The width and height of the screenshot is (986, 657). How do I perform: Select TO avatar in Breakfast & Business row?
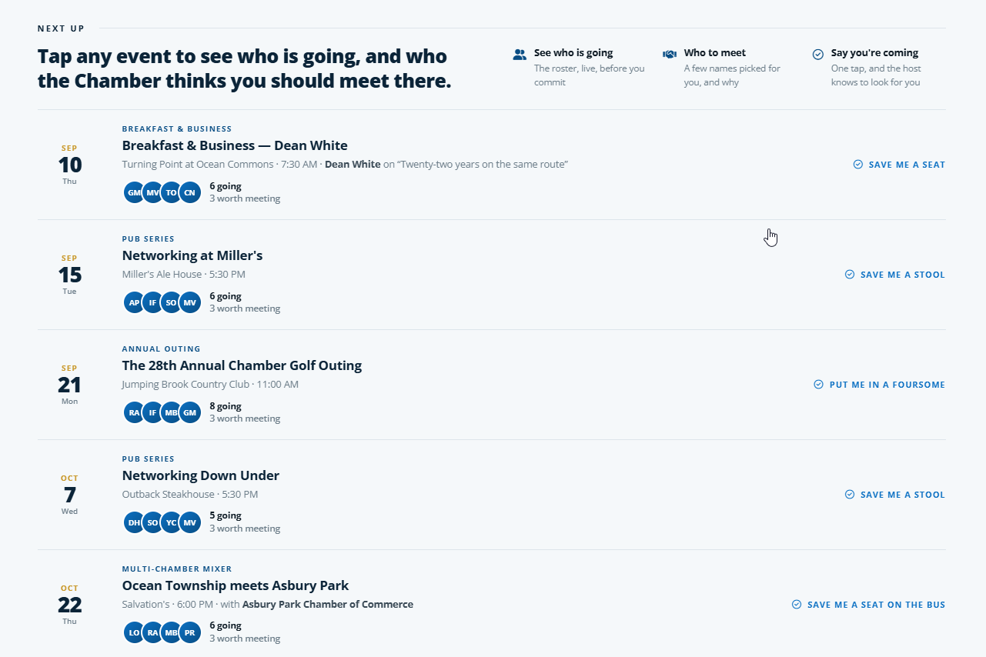click(x=172, y=192)
